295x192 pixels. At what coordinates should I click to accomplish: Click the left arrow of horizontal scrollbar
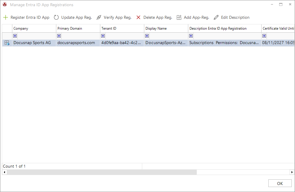pos(4,172)
